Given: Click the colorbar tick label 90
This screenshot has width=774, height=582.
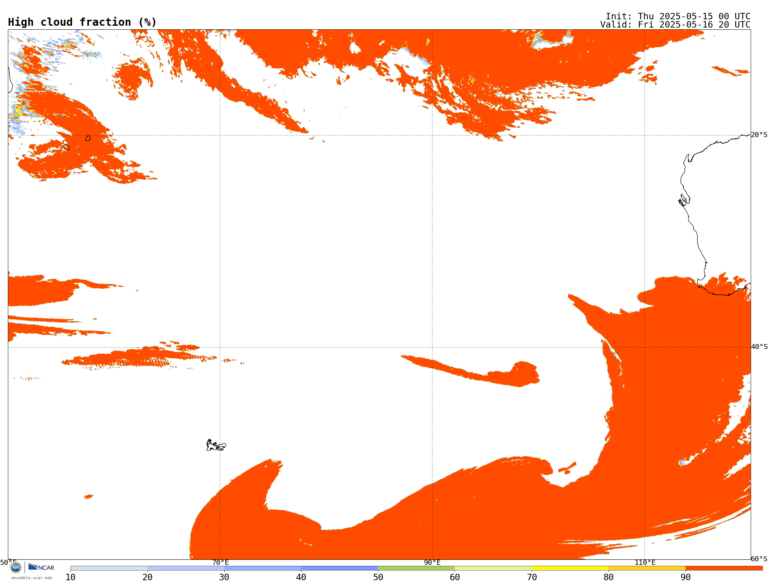Looking at the screenshot, I should click(685, 577).
